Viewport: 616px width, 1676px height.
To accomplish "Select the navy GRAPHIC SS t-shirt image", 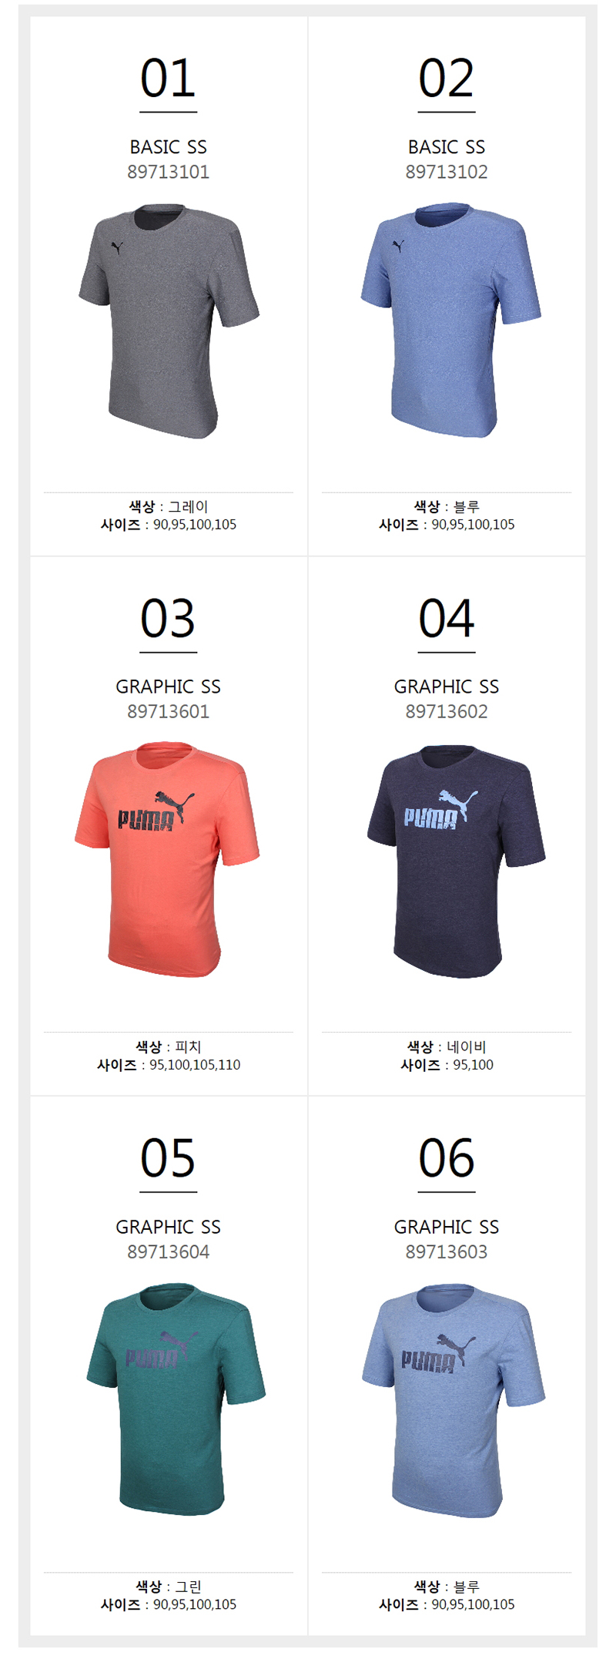I will (456, 862).
